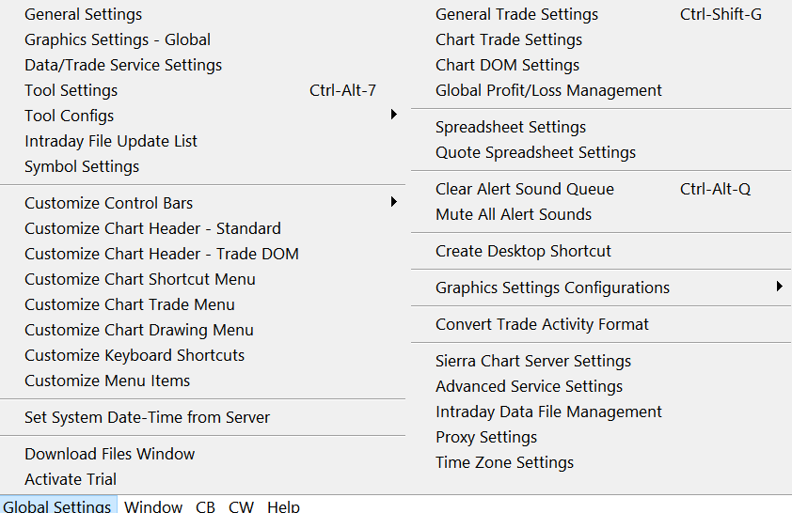Choose Set System Date-Time from Server
The image size is (792, 513).
pos(148,417)
